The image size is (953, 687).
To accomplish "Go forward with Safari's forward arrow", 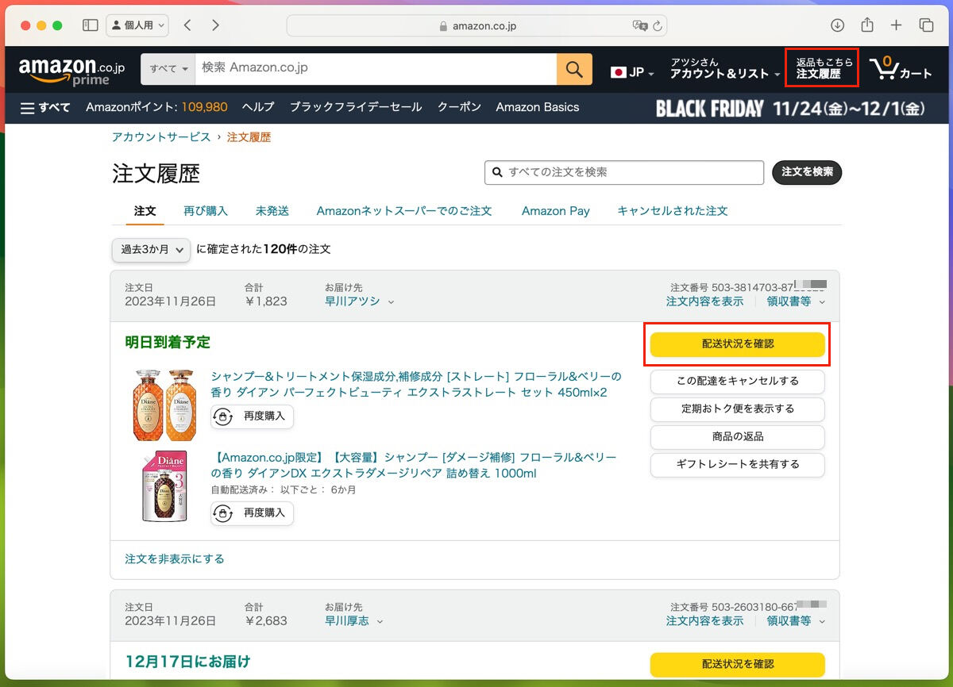I will [x=215, y=25].
